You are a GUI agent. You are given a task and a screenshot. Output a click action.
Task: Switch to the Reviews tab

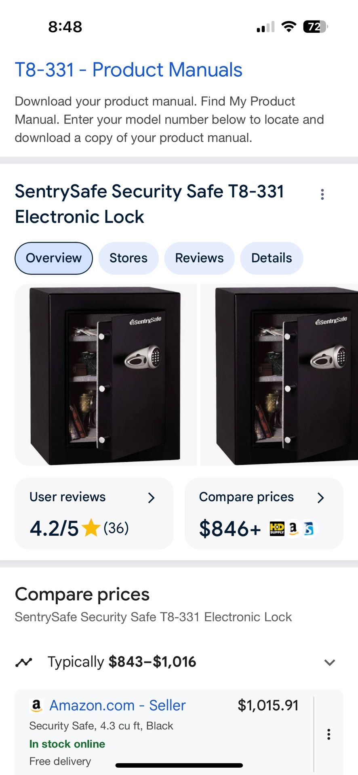click(x=199, y=258)
